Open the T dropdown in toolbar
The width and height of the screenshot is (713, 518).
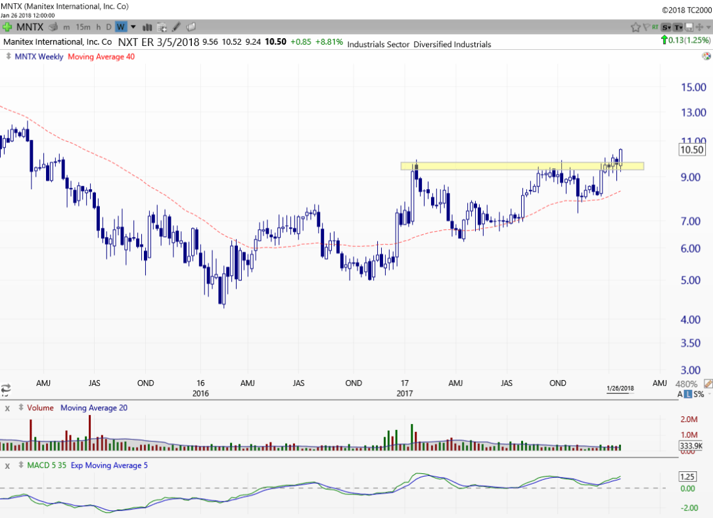coord(678,27)
